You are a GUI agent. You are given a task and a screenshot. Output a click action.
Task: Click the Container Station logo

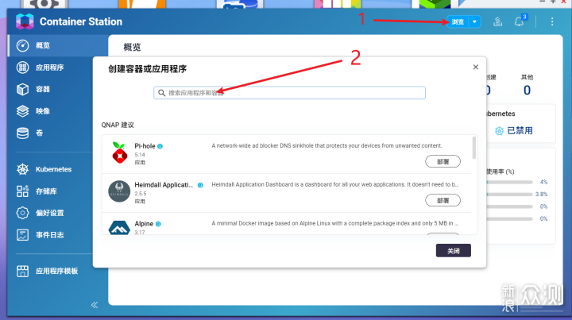(x=25, y=21)
